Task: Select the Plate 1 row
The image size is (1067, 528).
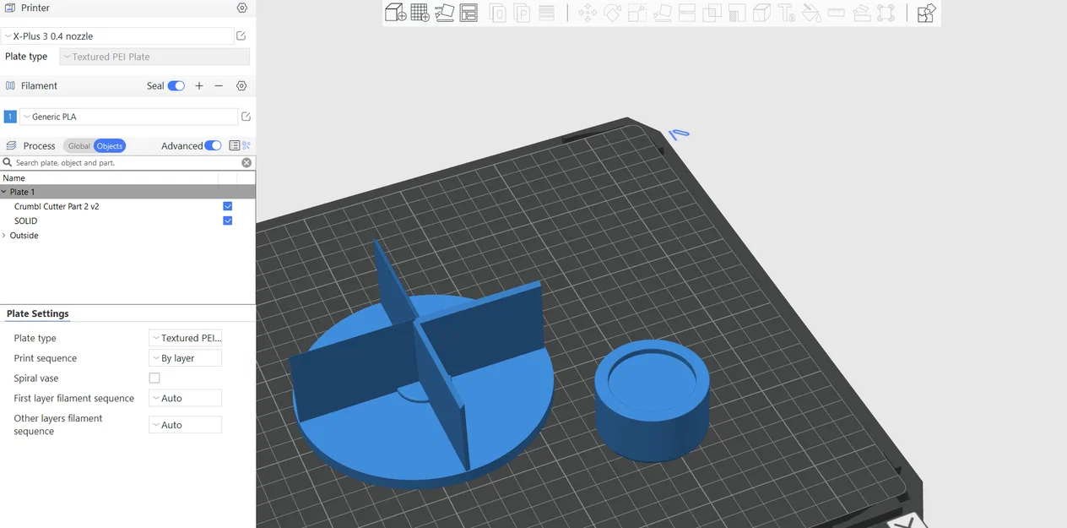Action: (x=127, y=192)
